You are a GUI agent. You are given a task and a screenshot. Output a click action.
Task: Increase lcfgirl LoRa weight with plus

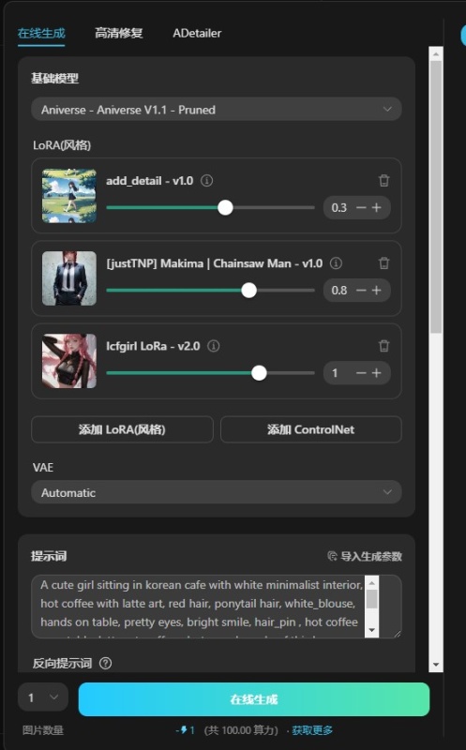(x=377, y=373)
